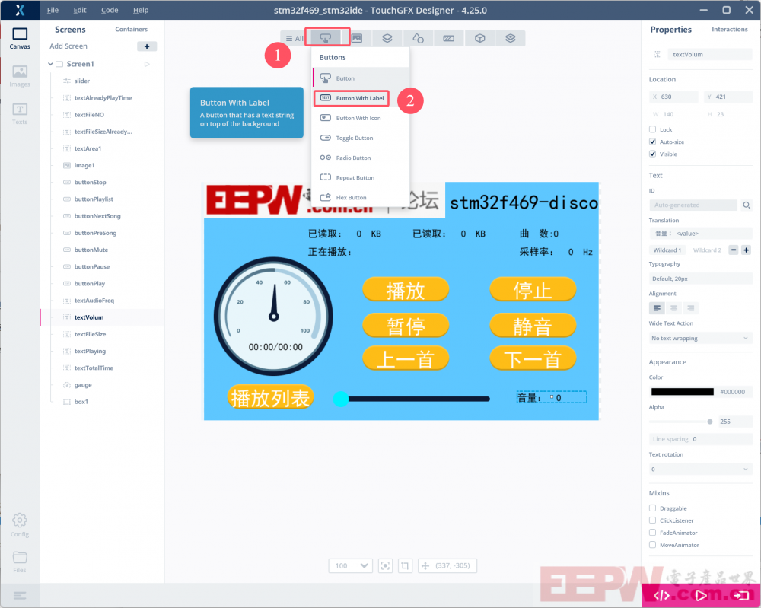
Task: Open Config settings gear
Action: click(20, 525)
